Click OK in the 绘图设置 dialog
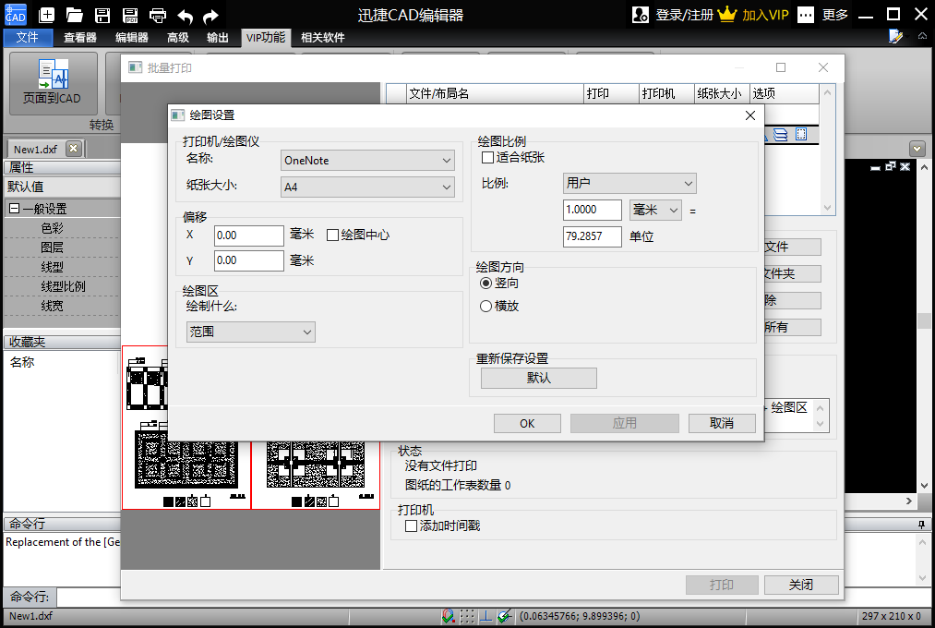935x628 pixels. (527, 423)
